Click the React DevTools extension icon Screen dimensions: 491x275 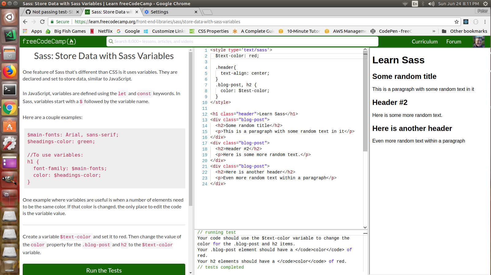(466, 22)
